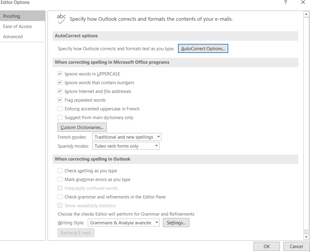Expand the Spanish modes dropdown

[125, 146]
